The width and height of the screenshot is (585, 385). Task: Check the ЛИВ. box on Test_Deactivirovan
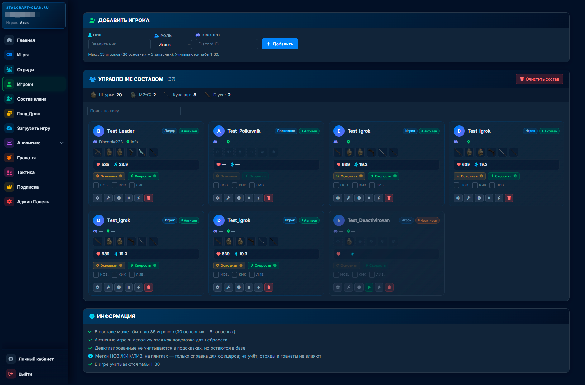click(372, 275)
